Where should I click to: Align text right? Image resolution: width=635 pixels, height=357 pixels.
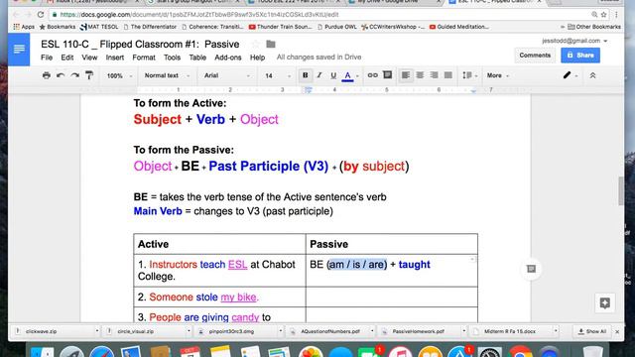(x=435, y=75)
